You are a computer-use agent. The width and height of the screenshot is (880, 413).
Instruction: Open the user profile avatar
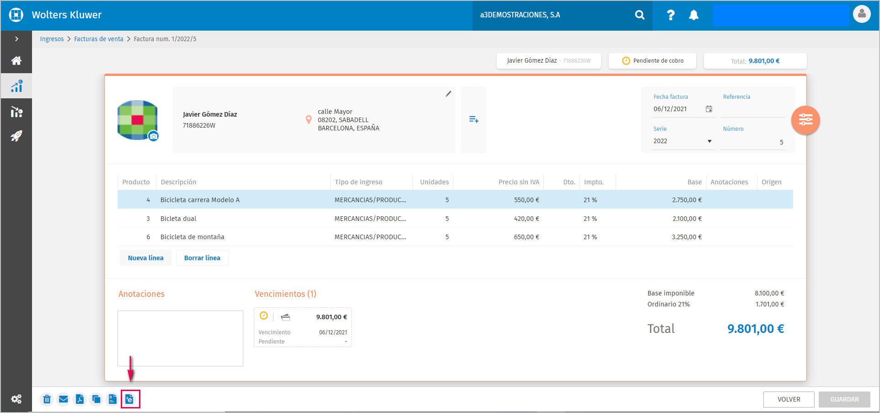(862, 14)
